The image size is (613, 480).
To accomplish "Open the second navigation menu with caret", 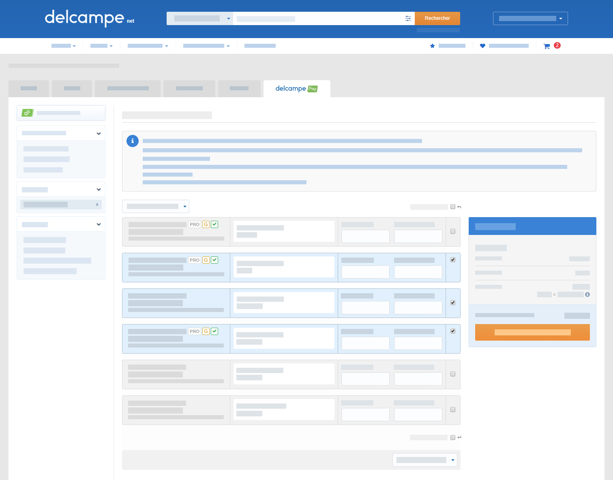I will (101, 46).
